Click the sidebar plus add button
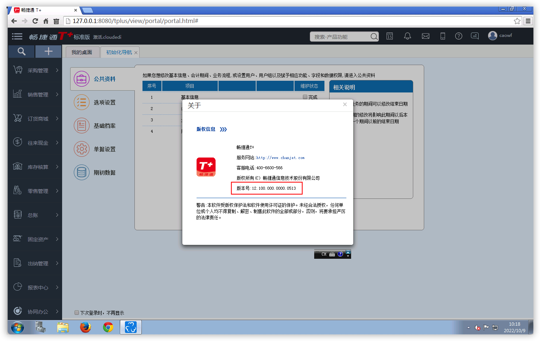540x341 pixels. (x=48, y=52)
